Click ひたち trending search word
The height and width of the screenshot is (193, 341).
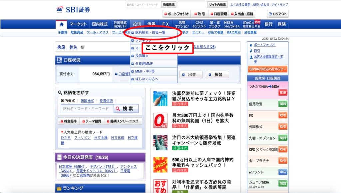pyautogui.click(x=66, y=138)
